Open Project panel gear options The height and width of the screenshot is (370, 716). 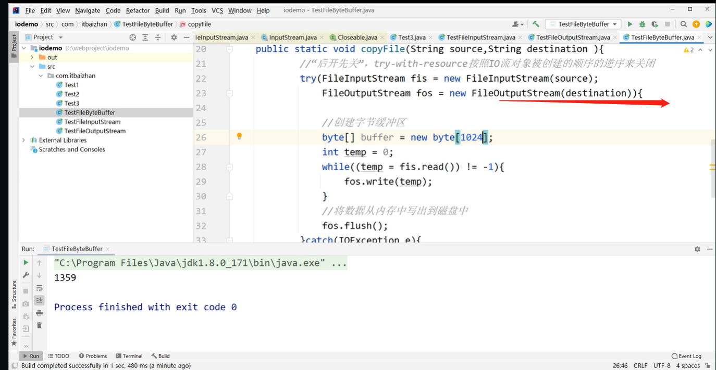(174, 37)
